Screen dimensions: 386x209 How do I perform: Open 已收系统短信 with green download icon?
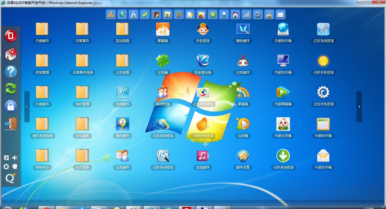click(283, 155)
